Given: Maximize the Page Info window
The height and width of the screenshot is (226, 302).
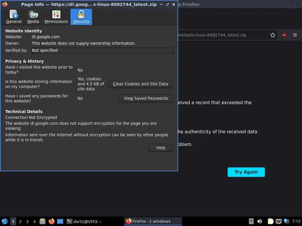Looking at the screenshot, I should (x=168, y=4).
